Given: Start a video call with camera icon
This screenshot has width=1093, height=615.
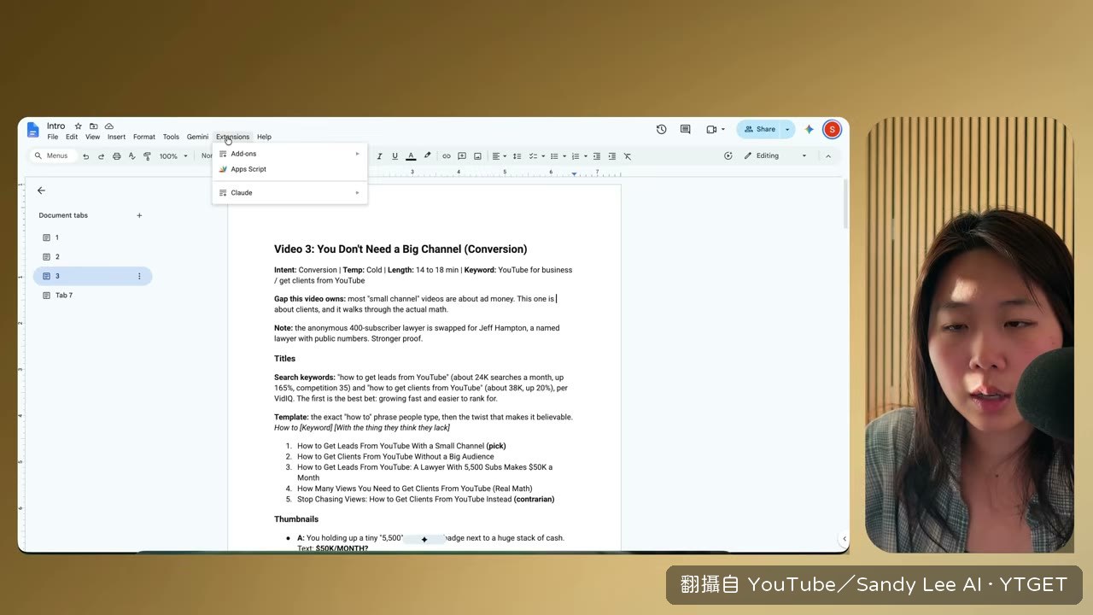Looking at the screenshot, I should coord(711,130).
